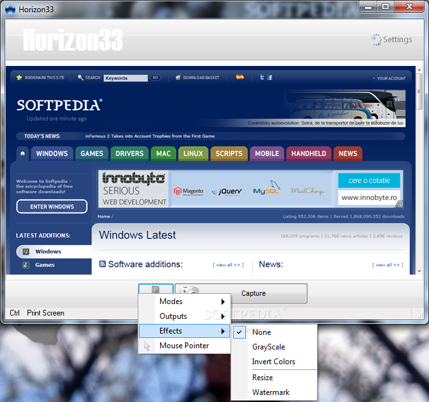Click the Capture button
429x402 pixels.
pos(241,293)
